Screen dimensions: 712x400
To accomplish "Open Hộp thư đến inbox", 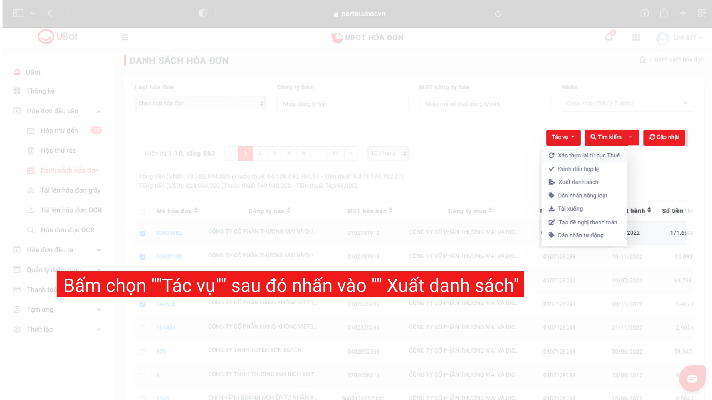I will click(59, 131).
